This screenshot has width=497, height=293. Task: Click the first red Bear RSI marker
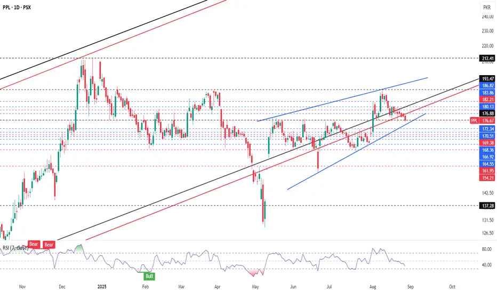pos(34,244)
